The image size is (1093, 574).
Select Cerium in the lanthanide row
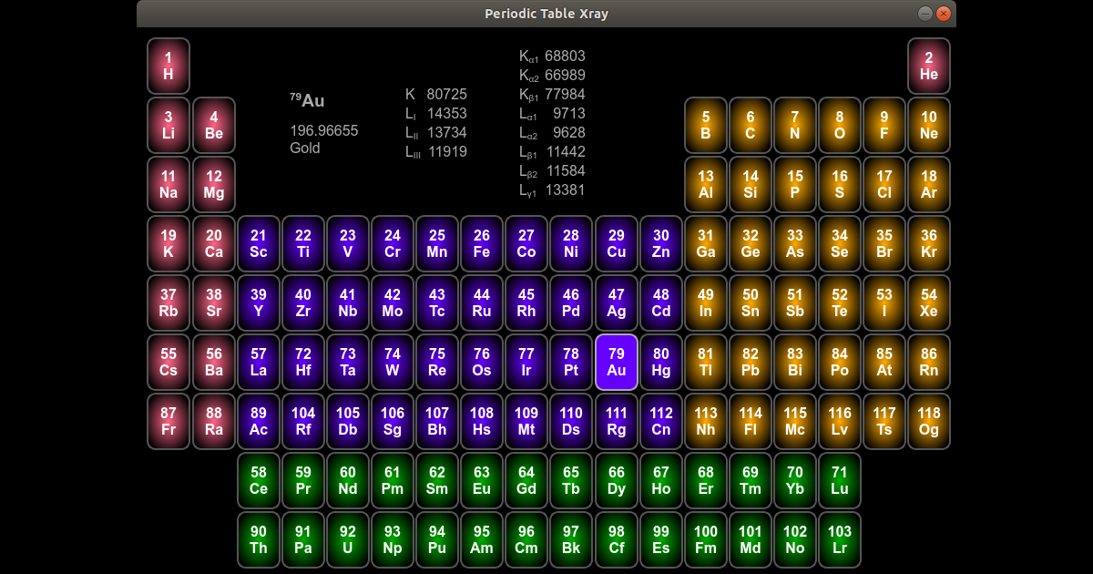click(x=258, y=480)
